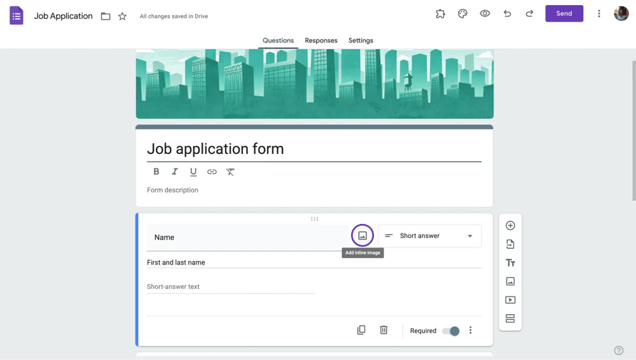Switch to the Responses tab

(x=321, y=41)
